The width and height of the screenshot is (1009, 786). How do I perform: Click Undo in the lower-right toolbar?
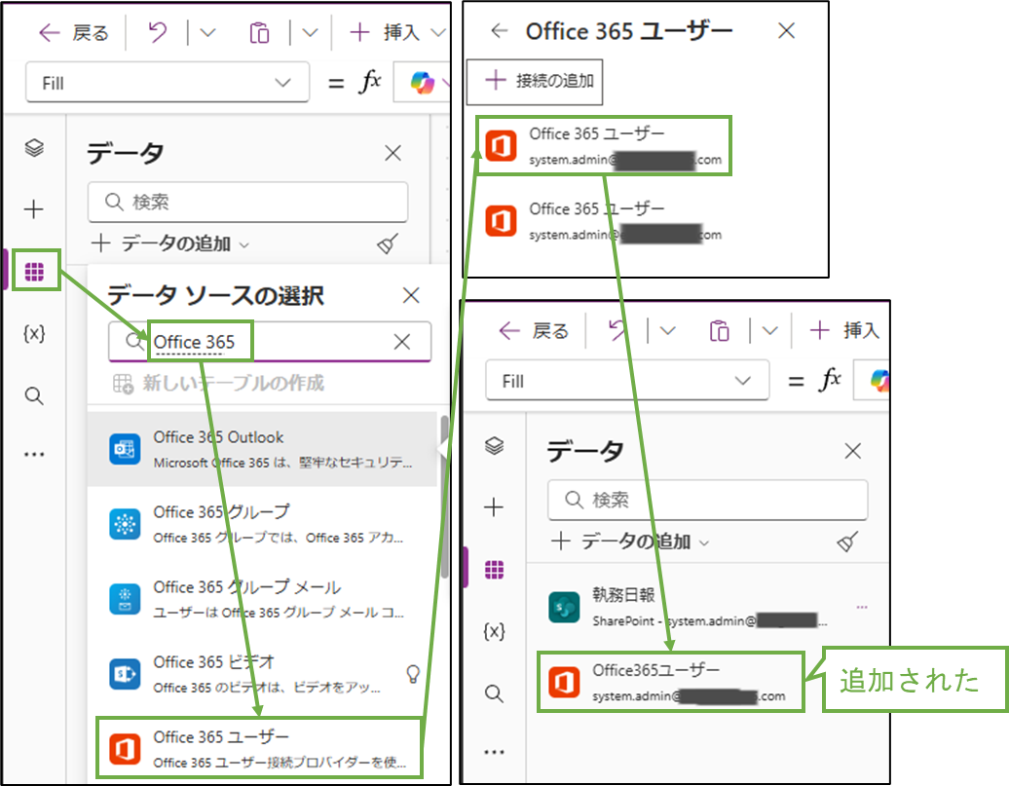[x=617, y=331]
